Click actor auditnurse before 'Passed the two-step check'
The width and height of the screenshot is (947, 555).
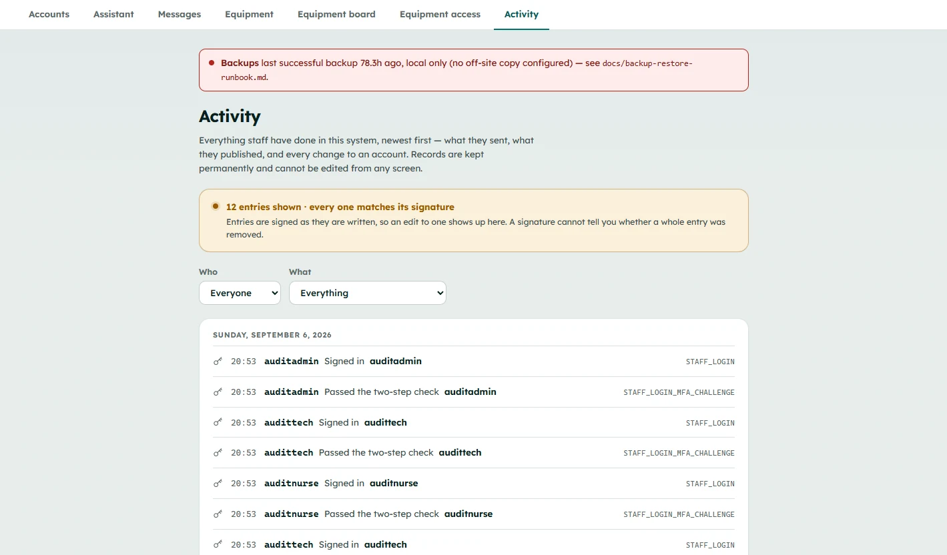click(291, 514)
